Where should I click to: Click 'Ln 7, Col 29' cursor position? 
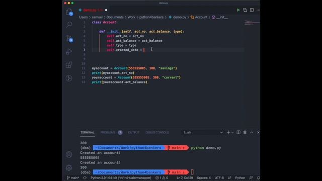coord(185,177)
